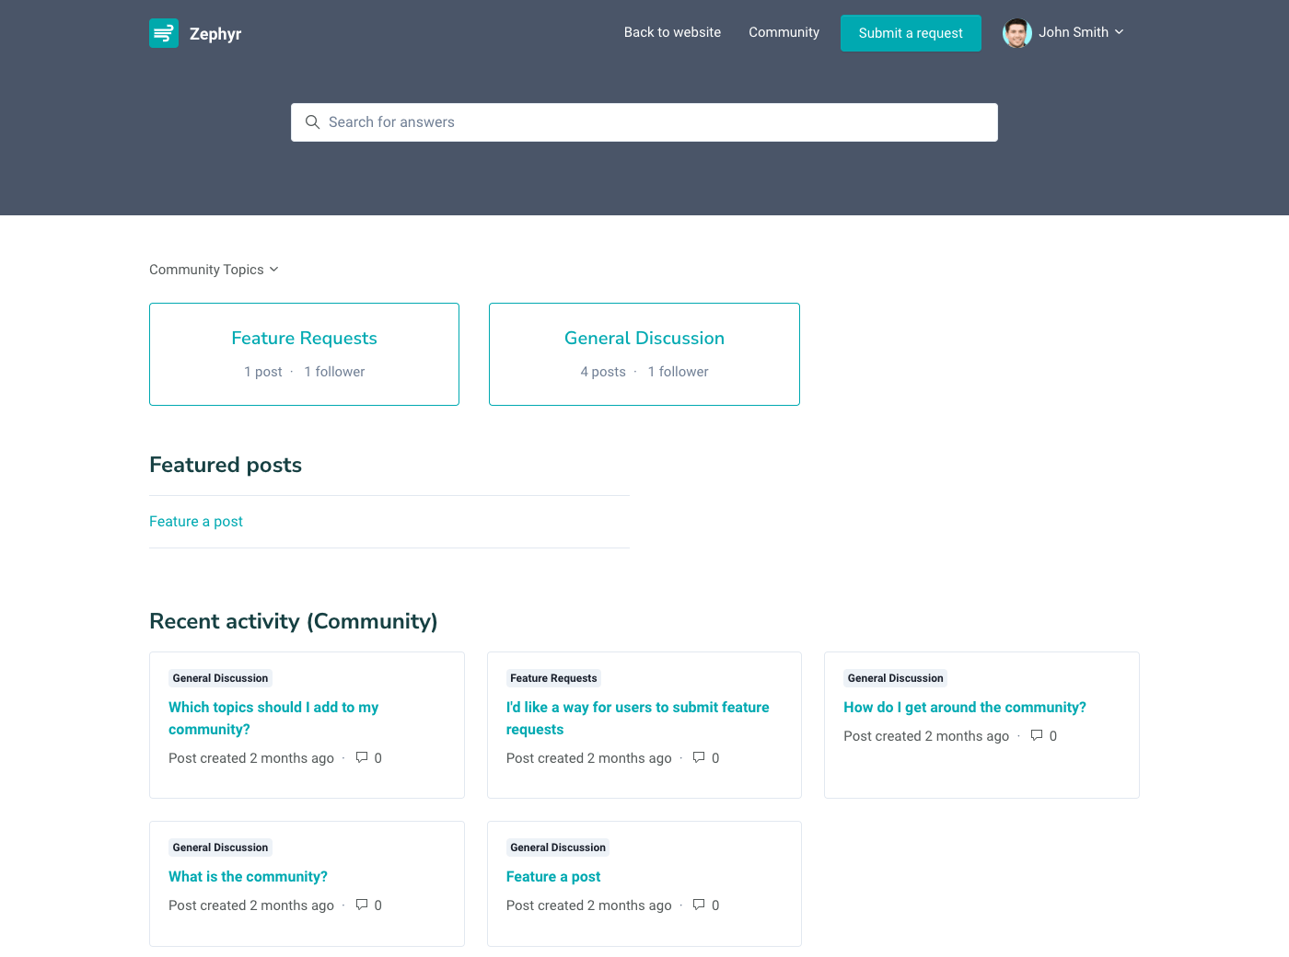Click comment icon on 'What is the community?' post
Viewport: 1289px width, 957px height.
tap(362, 905)
